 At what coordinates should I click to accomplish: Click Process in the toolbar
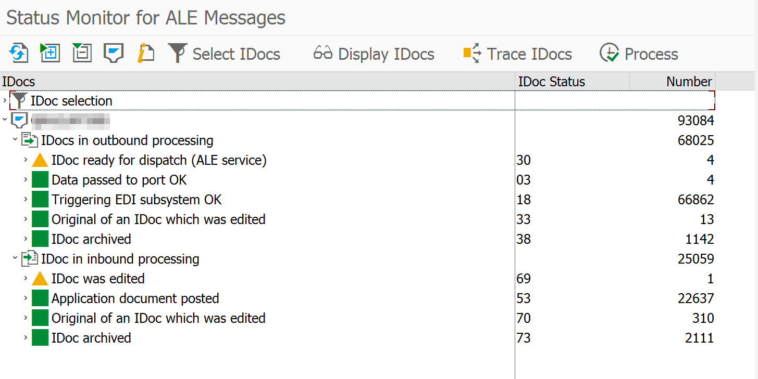tap(639, 54)
